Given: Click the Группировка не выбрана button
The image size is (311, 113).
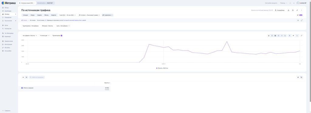Looking at the screenshot, I should pos(31,26).
